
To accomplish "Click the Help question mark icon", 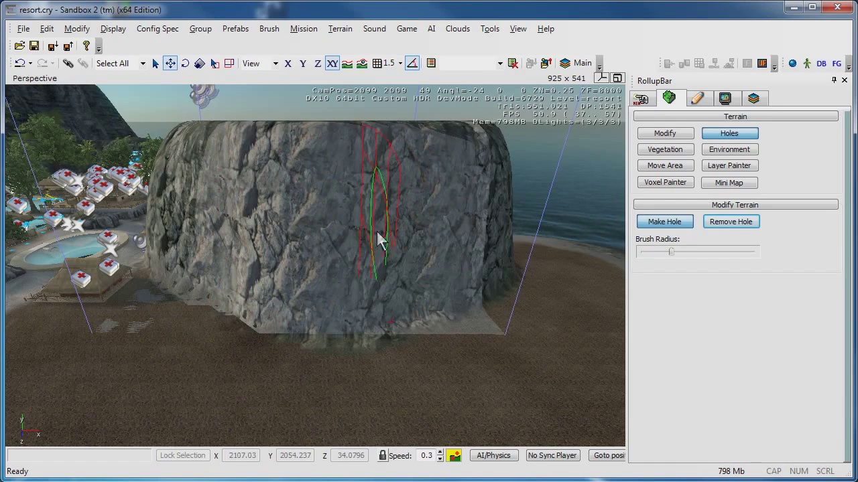I will 86,46.
